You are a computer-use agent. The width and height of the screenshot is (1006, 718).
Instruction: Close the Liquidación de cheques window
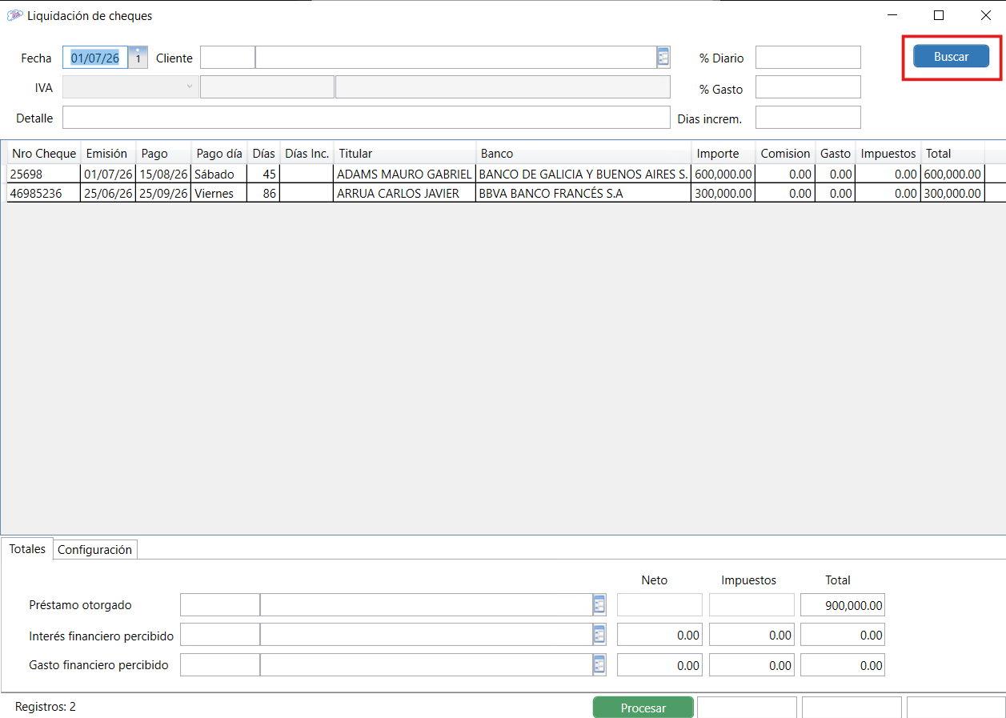coord(985,15)
